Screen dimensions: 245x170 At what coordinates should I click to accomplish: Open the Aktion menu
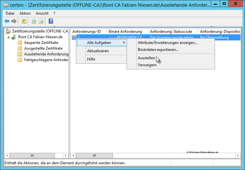click(x=25, y=13)
